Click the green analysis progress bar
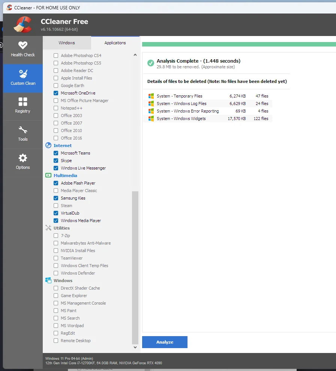Image resolution: width=336 pixels, height=371 pixels. tap(239, 44)
